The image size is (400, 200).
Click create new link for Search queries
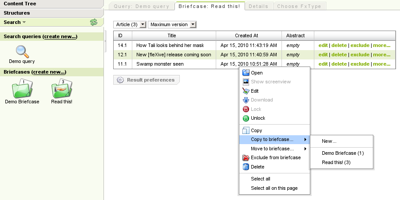tap(60, 36)
